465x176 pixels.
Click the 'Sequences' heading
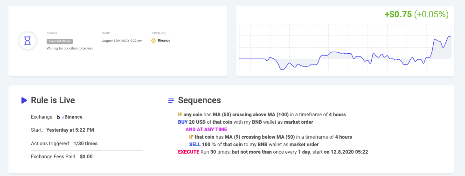(199, 100)
